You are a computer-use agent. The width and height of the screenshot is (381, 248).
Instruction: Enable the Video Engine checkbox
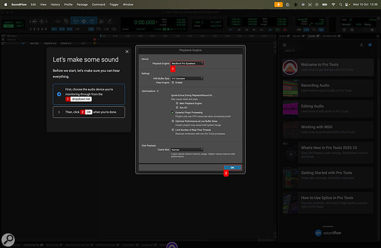tap(173, 82)
